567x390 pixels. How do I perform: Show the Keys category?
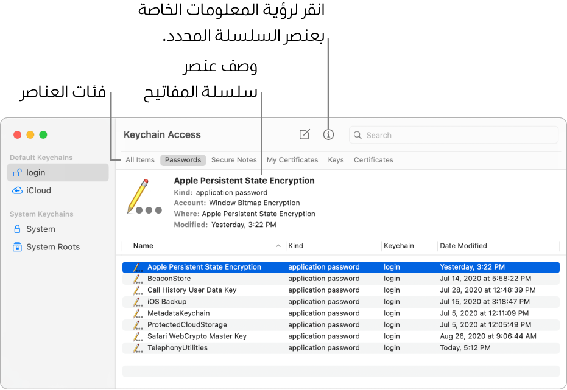[x=336, y=160]
